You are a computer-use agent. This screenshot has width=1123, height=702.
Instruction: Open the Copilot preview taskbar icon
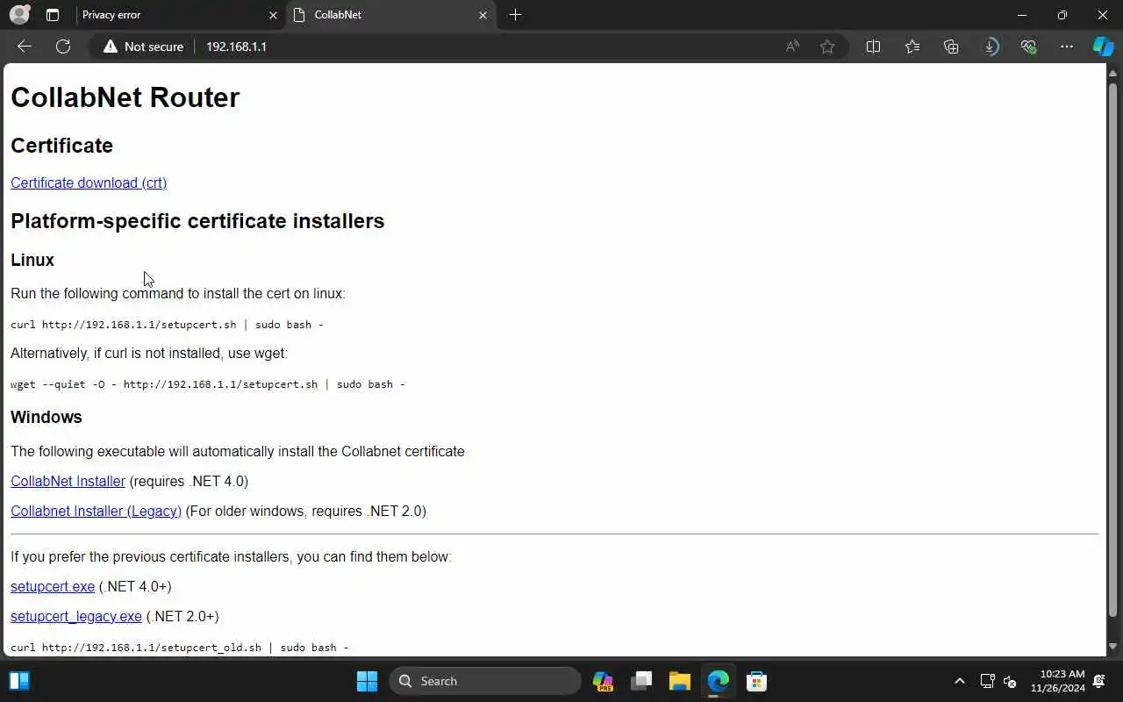(603, 681)
